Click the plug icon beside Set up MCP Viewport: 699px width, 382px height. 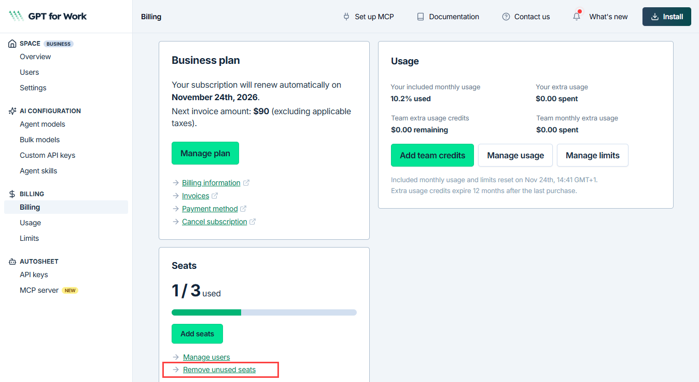pyautogui.click(x=346, y=17)
